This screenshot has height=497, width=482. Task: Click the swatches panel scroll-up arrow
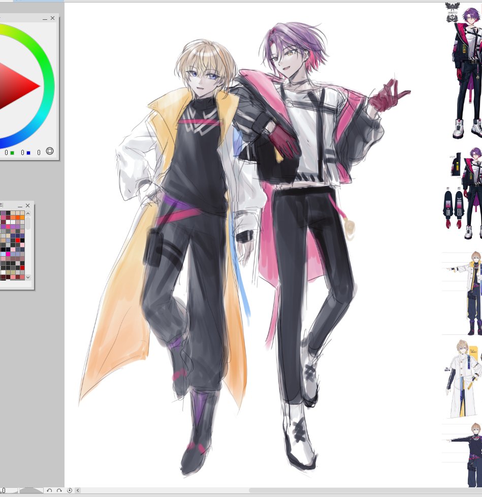point(28,213)
